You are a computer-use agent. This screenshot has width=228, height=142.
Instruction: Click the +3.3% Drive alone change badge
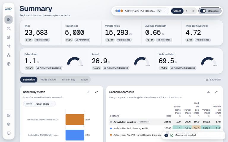29,68
